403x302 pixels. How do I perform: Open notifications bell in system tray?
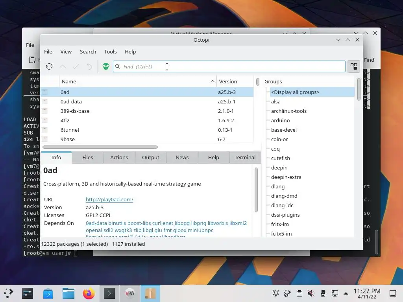pyautogui.click(x=276, y=293)
